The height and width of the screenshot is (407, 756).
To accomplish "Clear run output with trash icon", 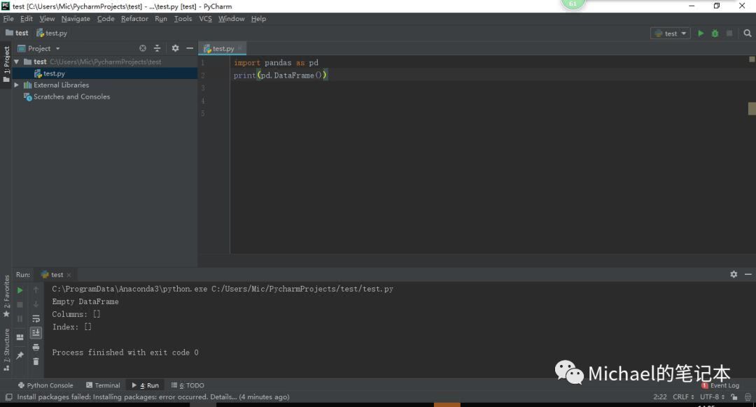I will pyautogui.click(x=36, y=362).
